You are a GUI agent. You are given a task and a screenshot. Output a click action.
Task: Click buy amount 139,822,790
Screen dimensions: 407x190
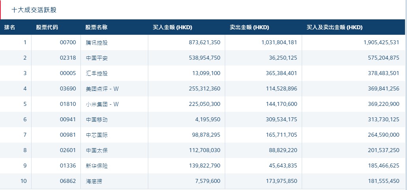(x=205, y=166)
